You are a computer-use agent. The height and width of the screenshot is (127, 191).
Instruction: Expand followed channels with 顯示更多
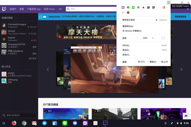(33, 58)
